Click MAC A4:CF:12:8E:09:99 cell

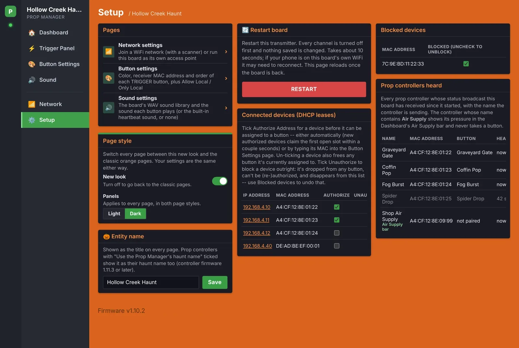click(431, 221)
